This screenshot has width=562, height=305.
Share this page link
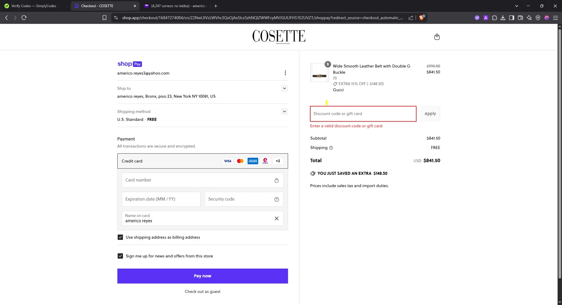tap(411, 18)
